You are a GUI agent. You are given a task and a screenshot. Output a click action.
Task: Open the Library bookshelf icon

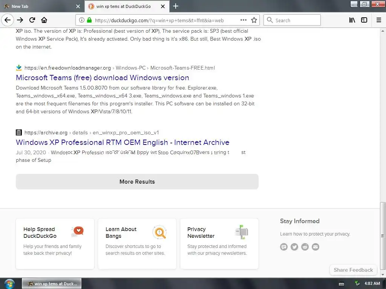(x=352, y=20)
